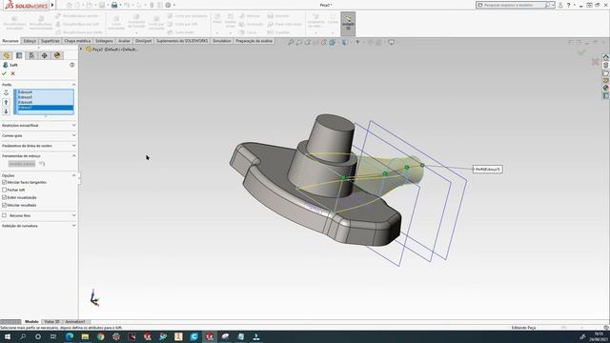Image resolution: width=610 pixels, height=343 pixels.
Task: Click Zoom to Fit magnifier icon
Action: pos(291,42)
